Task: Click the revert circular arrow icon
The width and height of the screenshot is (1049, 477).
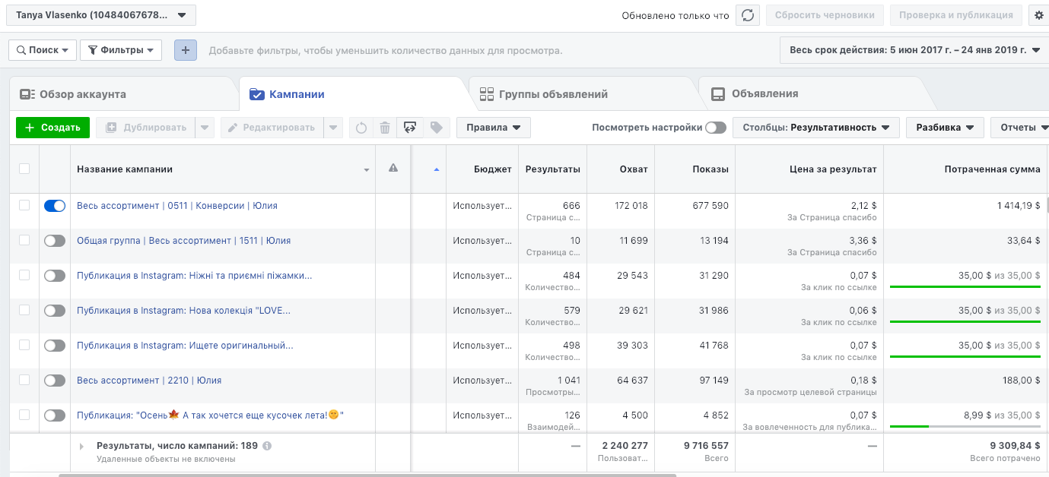Action: pyautogui.click(x=361, y=128)
